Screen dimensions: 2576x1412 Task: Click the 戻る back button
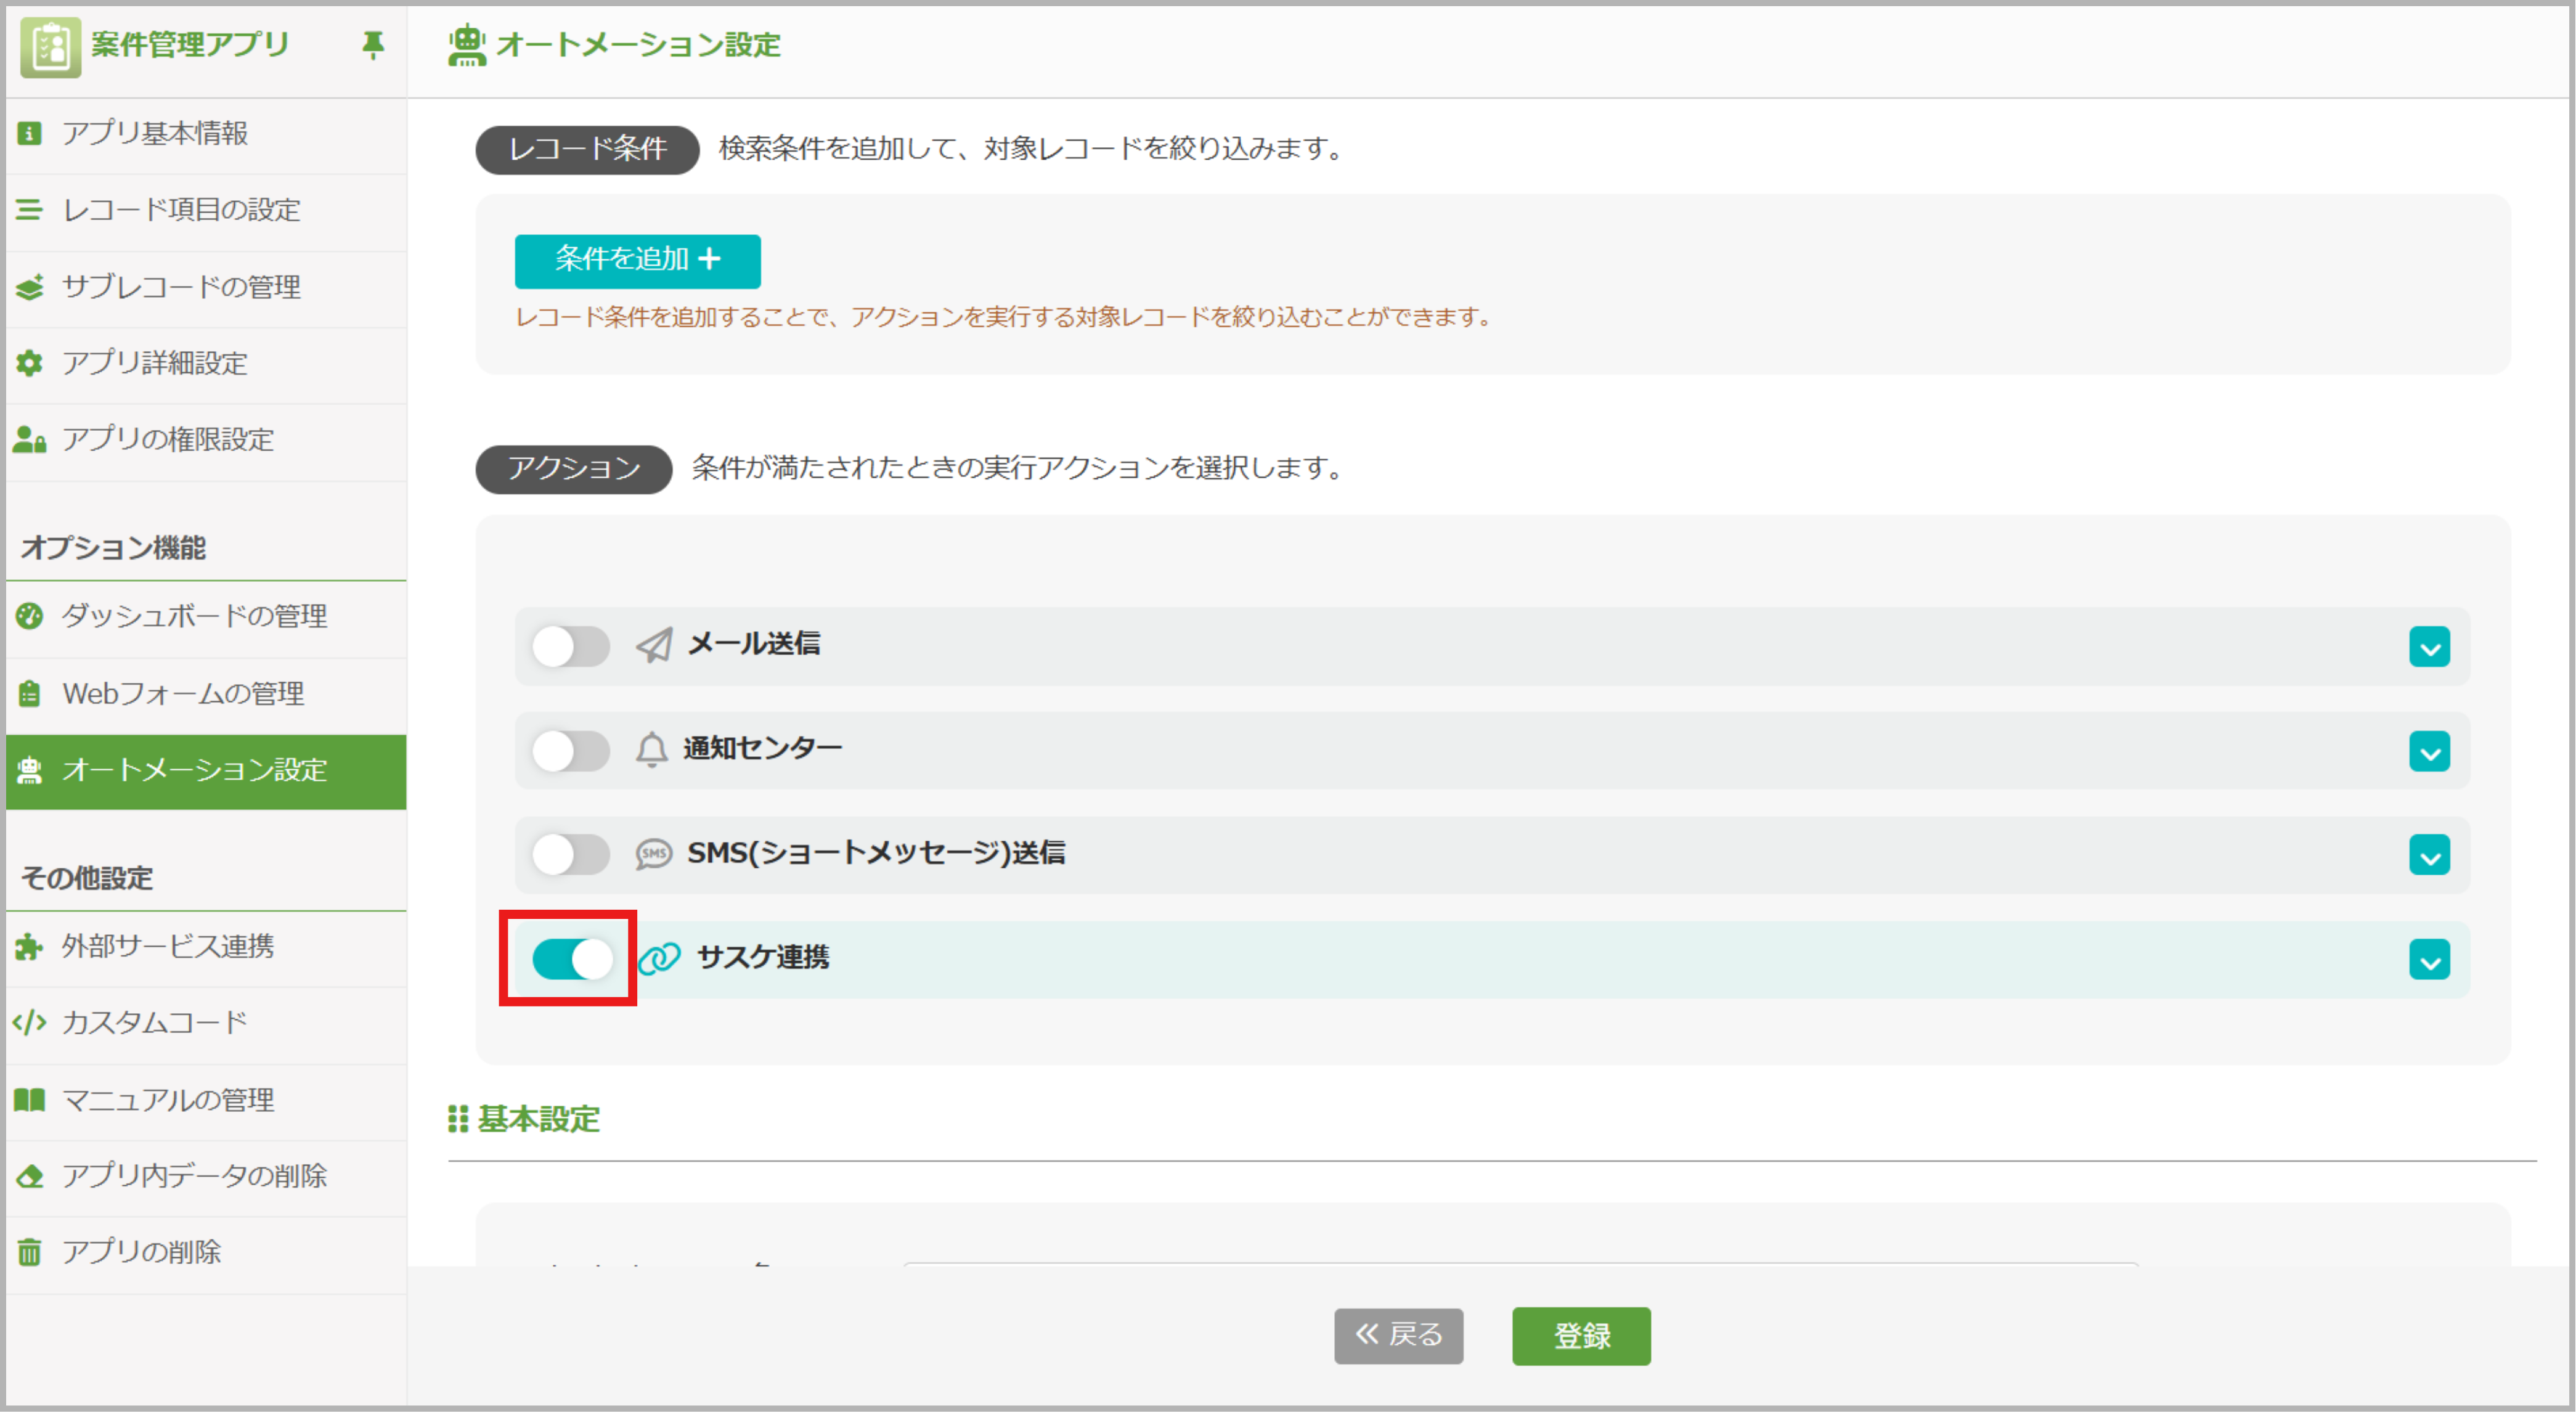click(x=1399, y=1335)
